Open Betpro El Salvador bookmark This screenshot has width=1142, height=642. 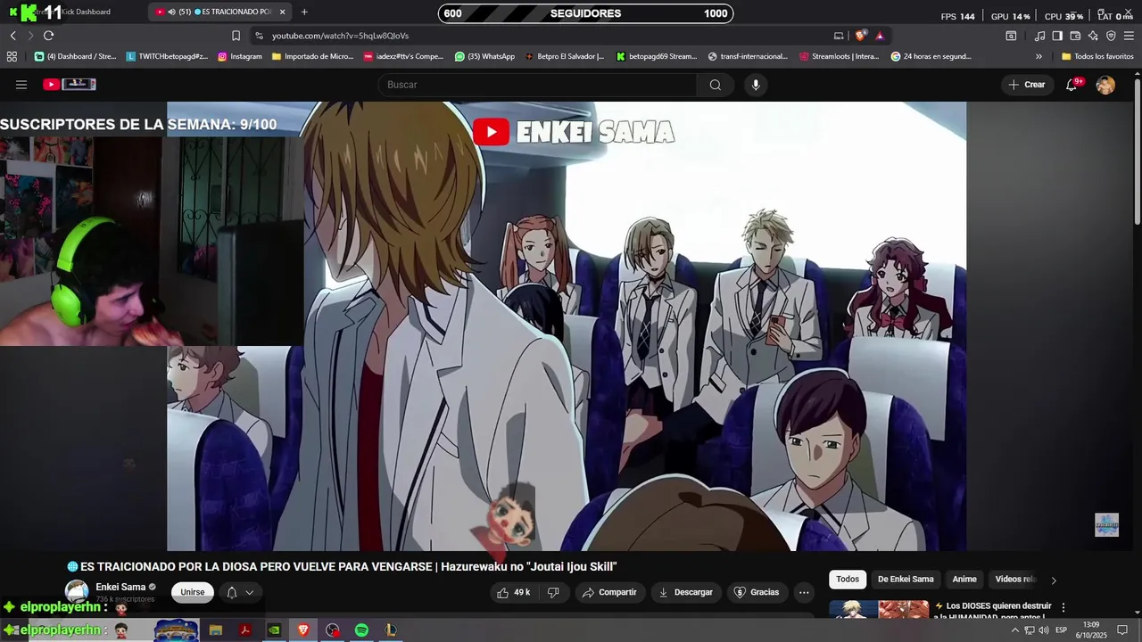click(565, 56)
